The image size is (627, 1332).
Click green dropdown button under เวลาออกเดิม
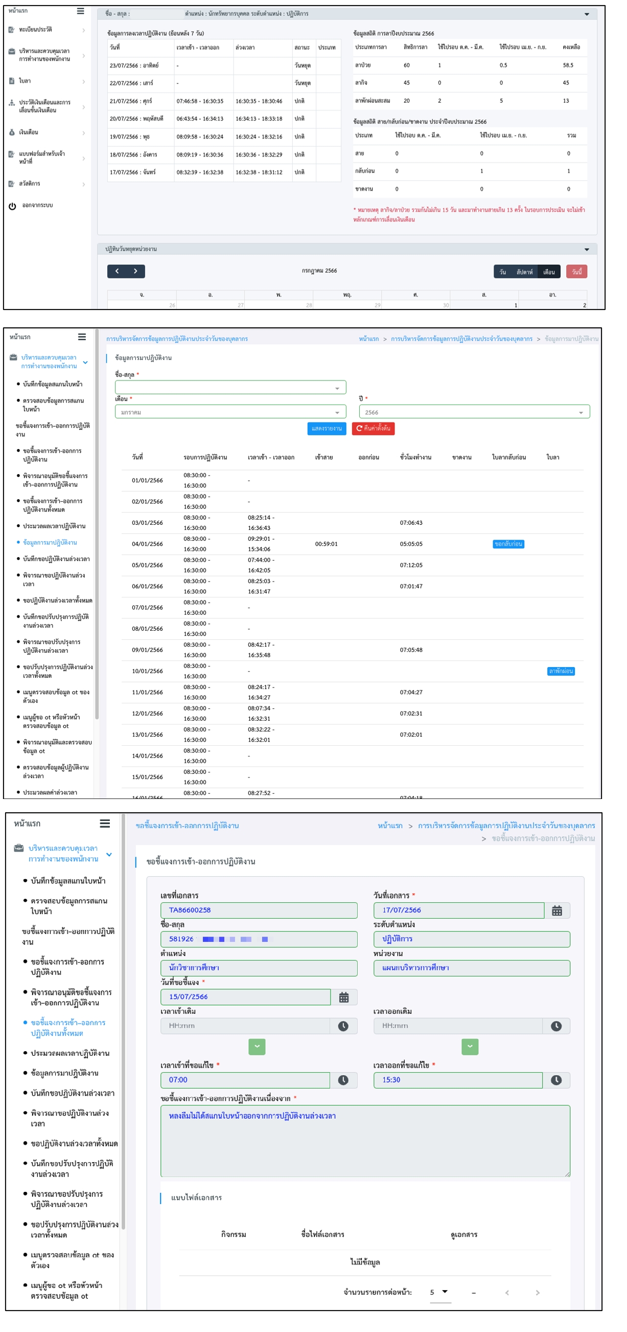470,1047
